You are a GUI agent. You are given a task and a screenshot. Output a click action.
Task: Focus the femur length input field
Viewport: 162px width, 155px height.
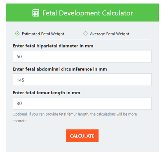point(82,103)
